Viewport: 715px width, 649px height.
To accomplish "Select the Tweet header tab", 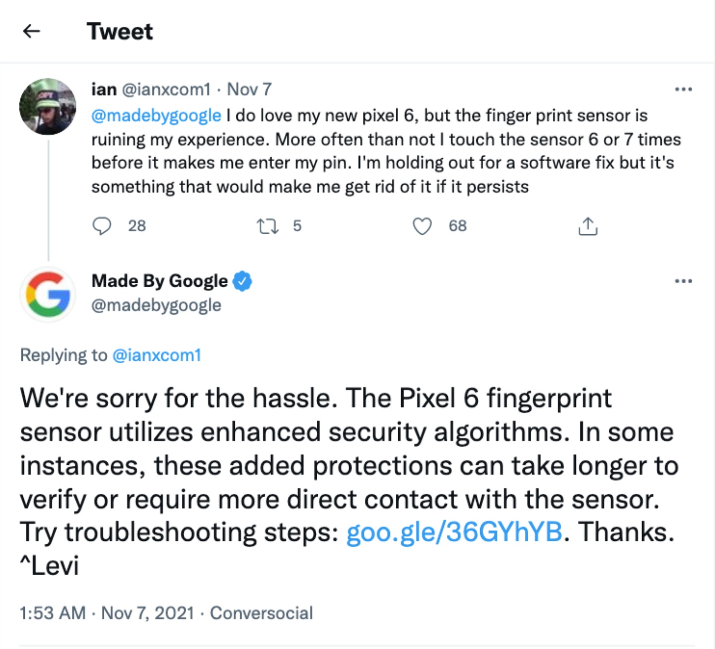I will coord(120,31).
